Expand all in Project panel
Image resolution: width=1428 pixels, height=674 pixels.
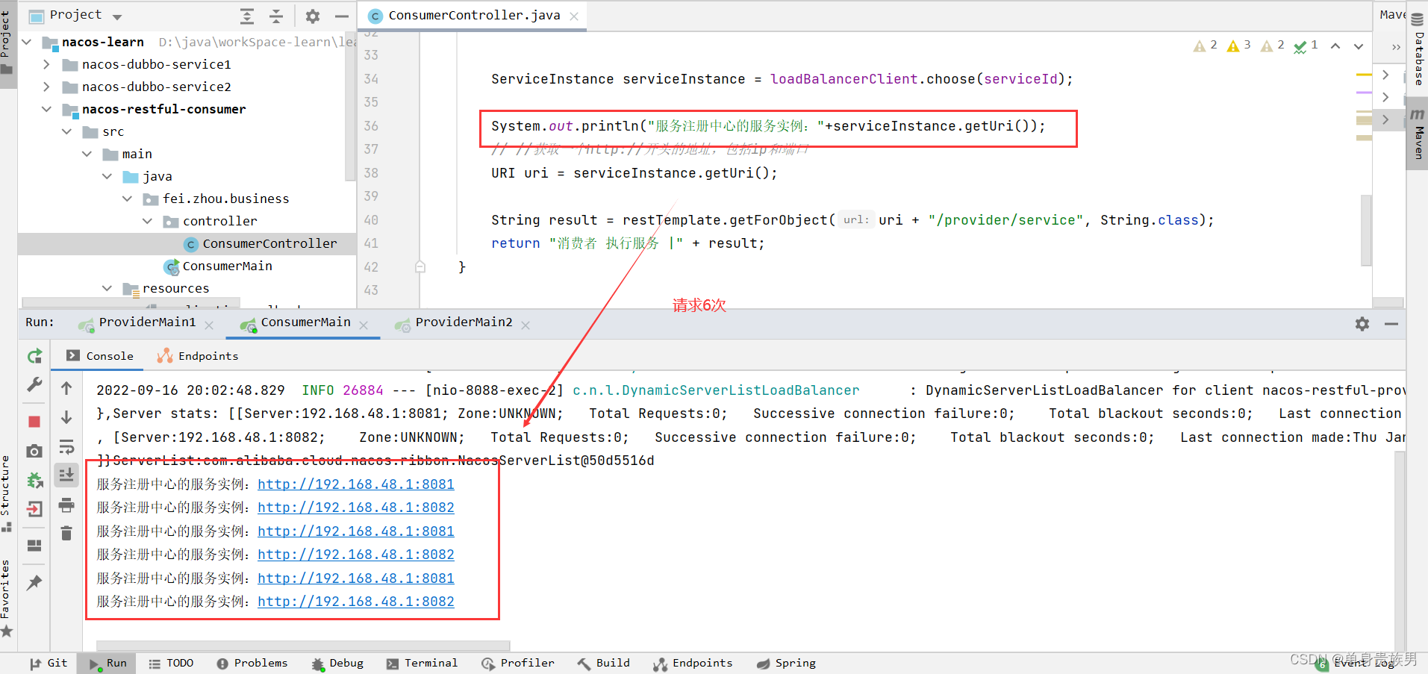(x=247, y=16)
